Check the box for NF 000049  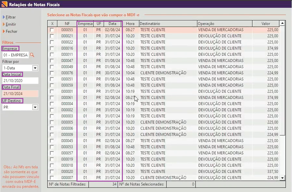click(x=52, y=67)
